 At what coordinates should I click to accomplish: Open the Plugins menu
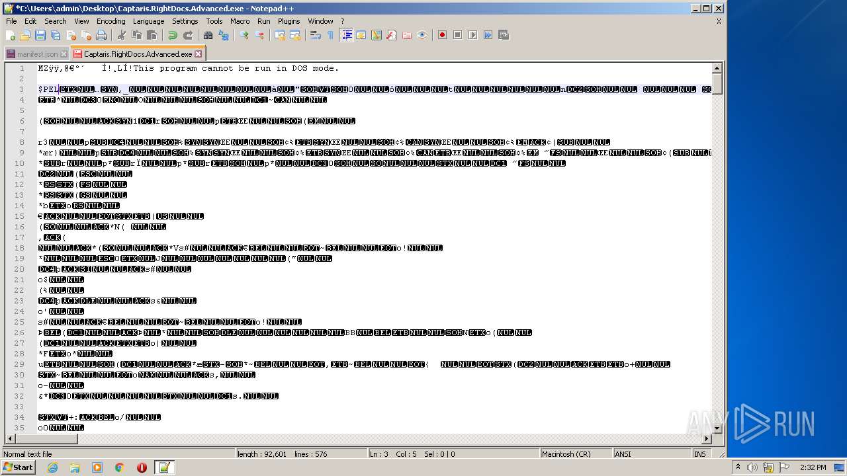(289, 21)
